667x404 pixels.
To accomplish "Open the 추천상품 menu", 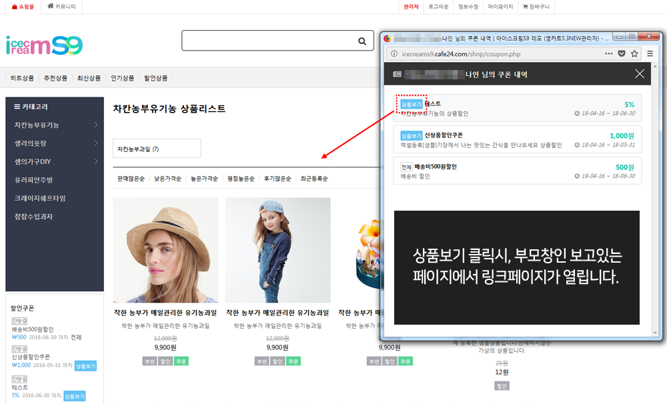I will point(56,78).
